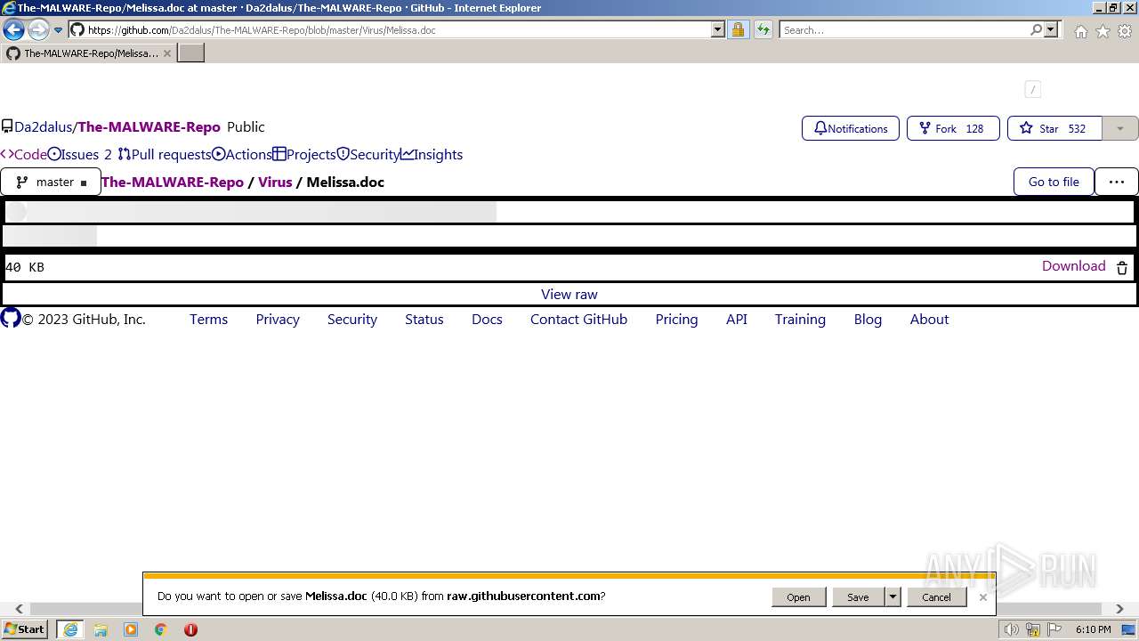Close the Melissa.doc browser tab
Screen dimensions: 1139x641
point(166,53)
